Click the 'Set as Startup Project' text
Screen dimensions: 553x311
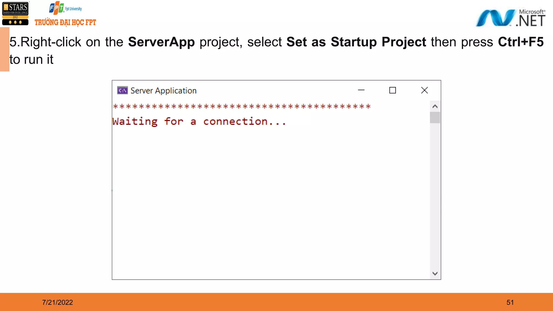(x=356, y=42)
